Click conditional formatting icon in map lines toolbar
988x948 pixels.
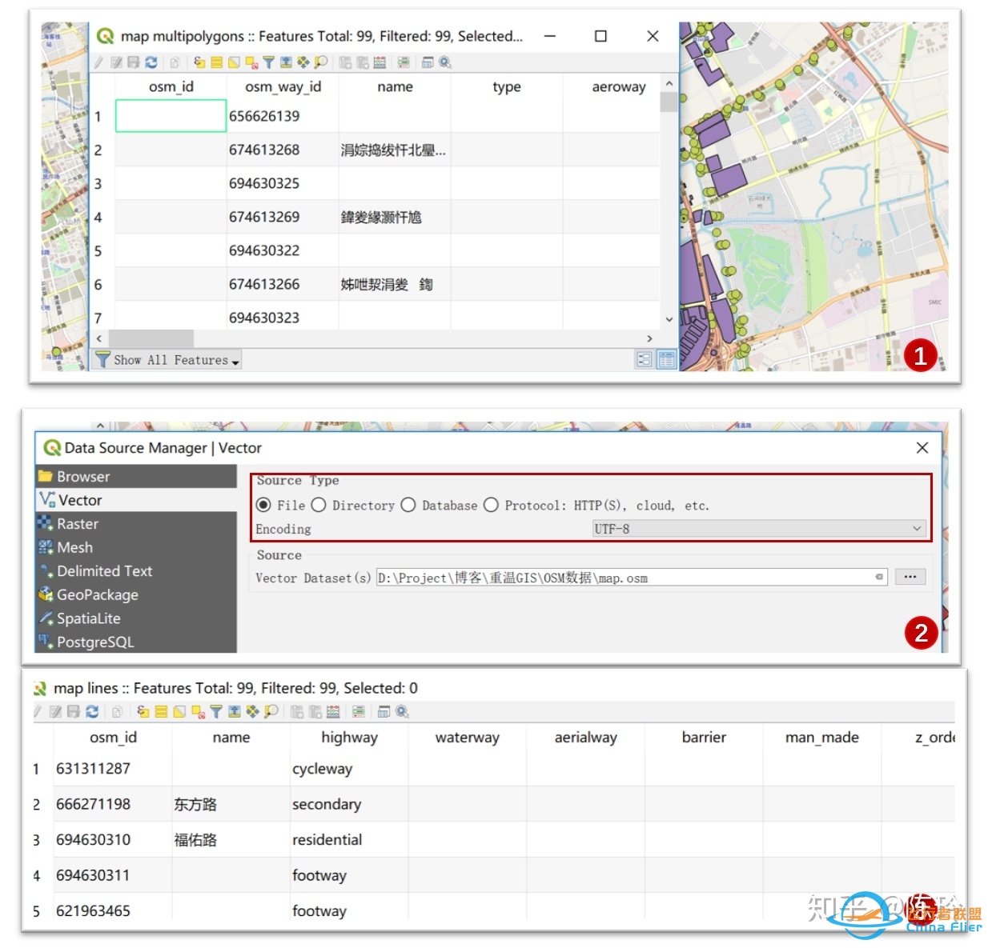click(x=359, y=712)
